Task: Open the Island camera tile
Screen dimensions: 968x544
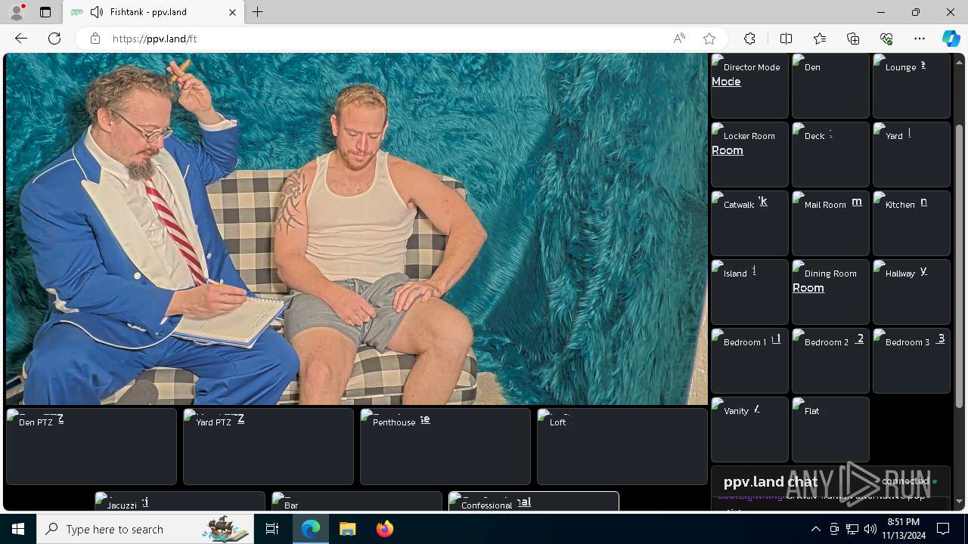Action: coord(749,292)
